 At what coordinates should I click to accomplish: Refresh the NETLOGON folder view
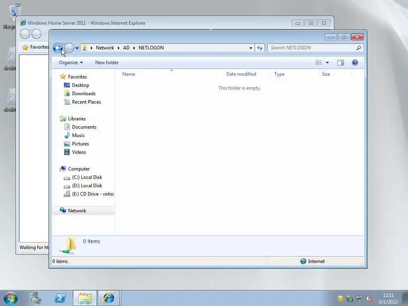[x=260, y=48]
